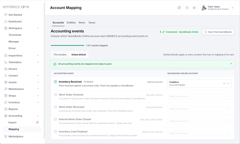
Task: Click the Assets cube icon
Action: coord(6,82)
